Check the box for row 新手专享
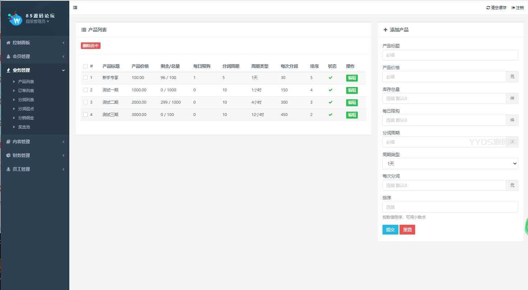Viewport: 528px width, 290px height. pos(85,78)
